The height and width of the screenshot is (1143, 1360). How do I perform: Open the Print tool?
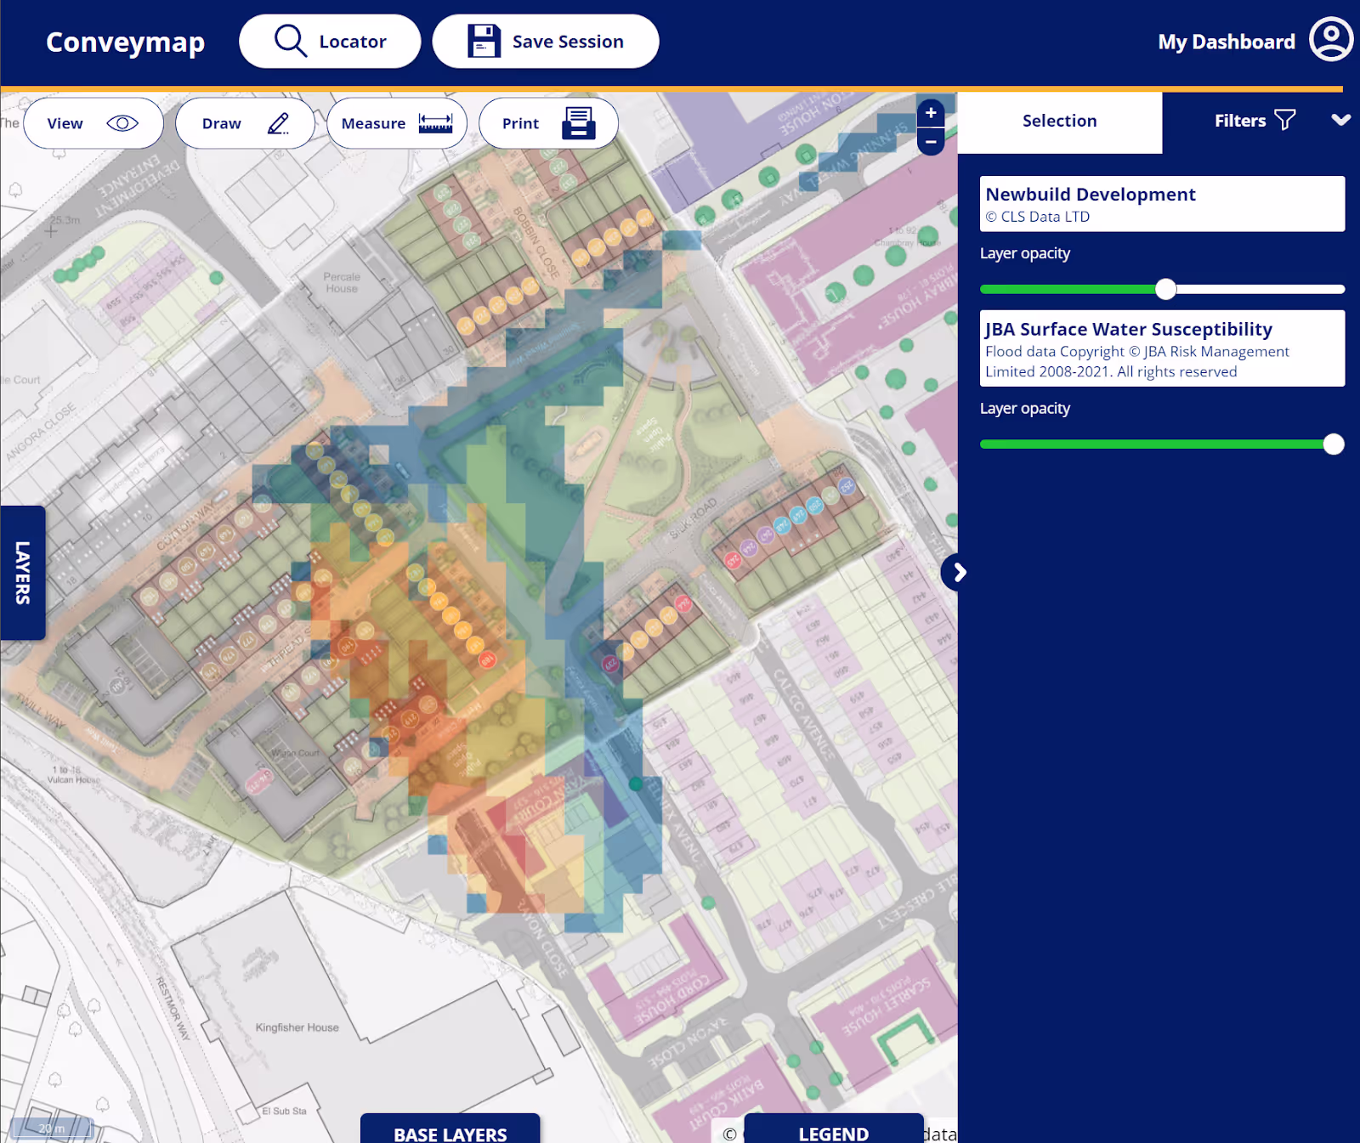(548, 123)
